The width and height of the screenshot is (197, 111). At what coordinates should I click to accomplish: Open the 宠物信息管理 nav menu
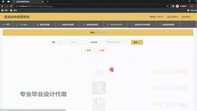click(x=67, y=24)
